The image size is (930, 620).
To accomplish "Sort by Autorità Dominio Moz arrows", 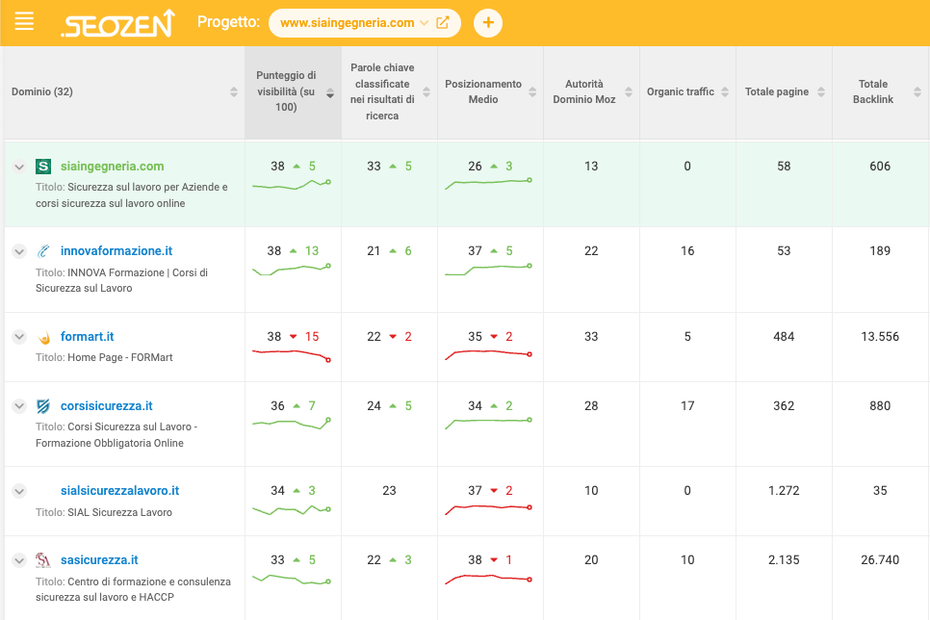I will [629, 92].
